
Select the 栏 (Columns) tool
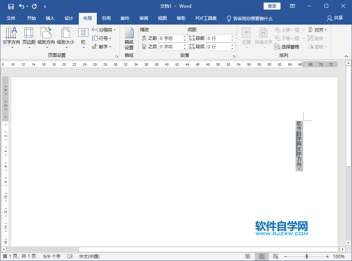pos(83,37)
